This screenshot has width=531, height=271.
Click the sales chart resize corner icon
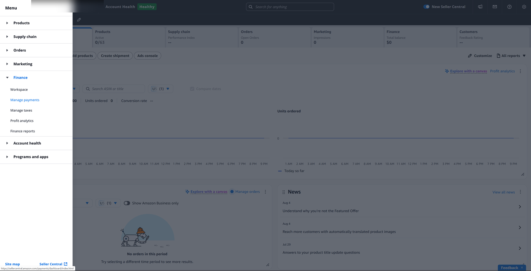523,174
